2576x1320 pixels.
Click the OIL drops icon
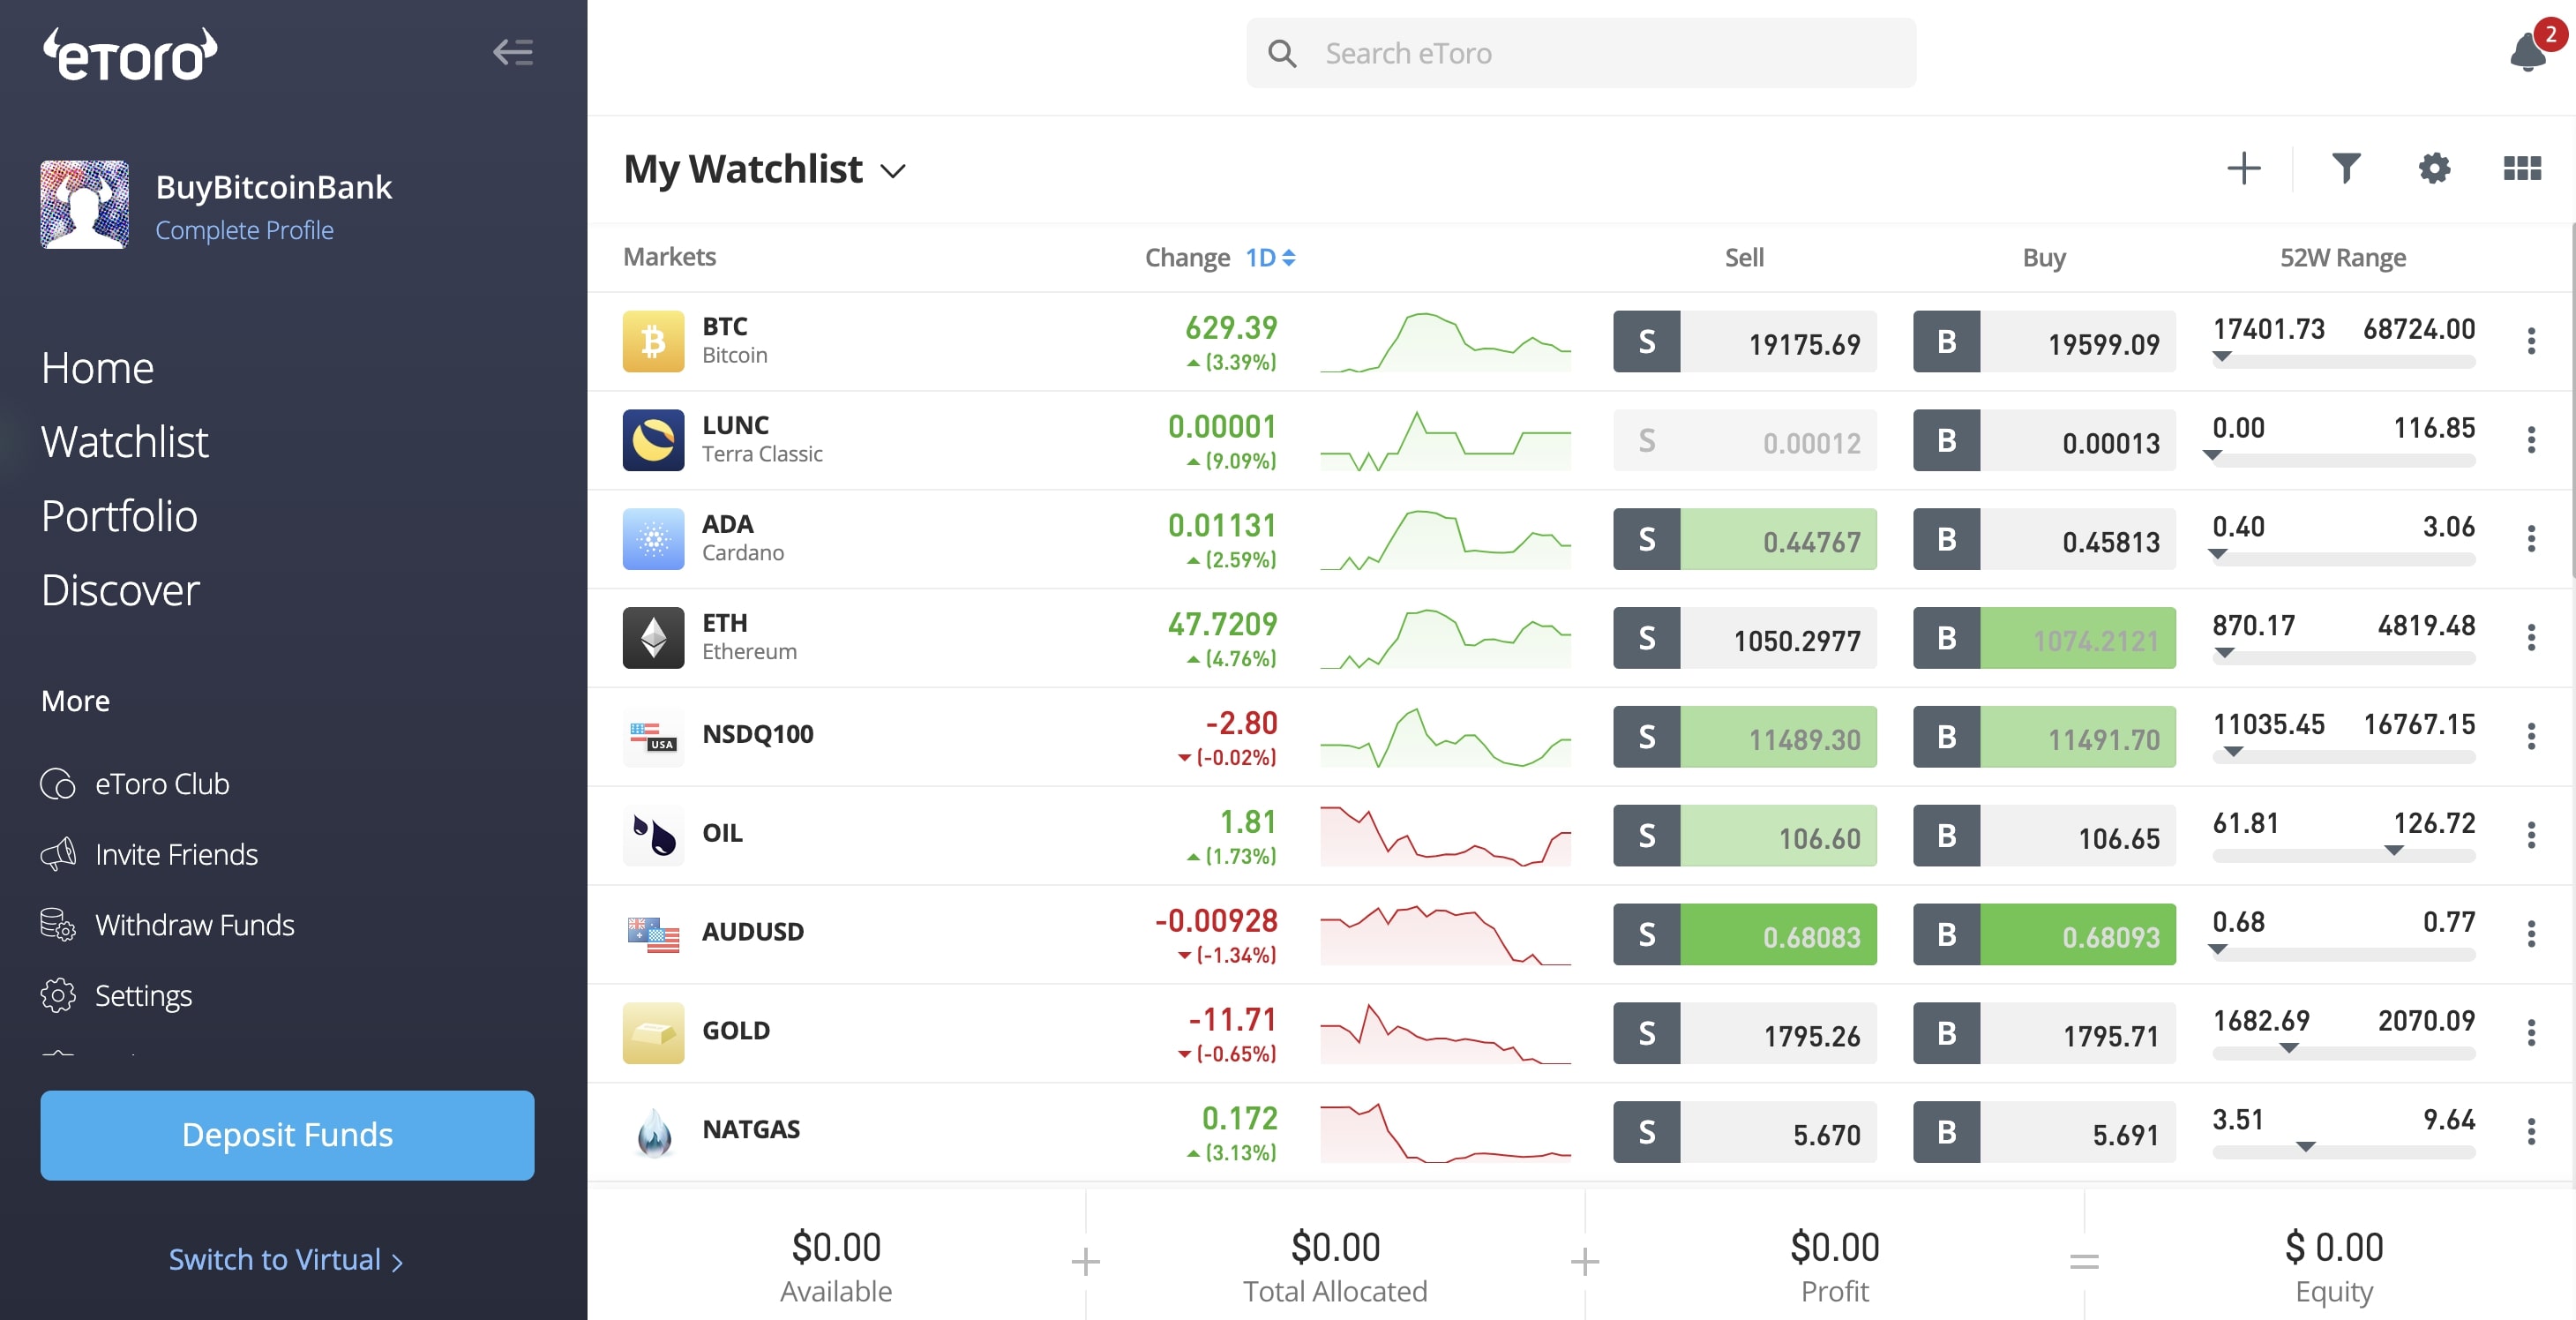[653, 835]
